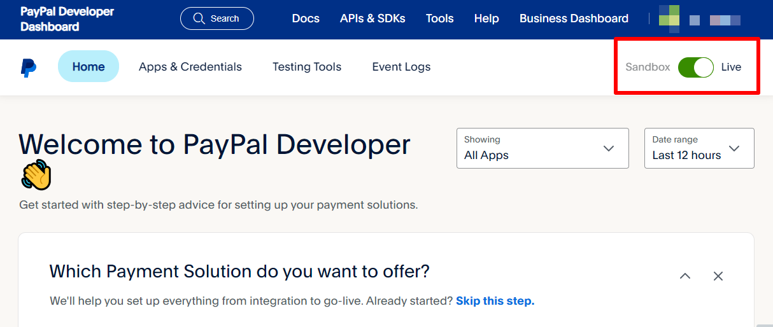Screen dimensions: 773x327
Task: Dismiss the payment solution card with X
Action: point(718,276)
